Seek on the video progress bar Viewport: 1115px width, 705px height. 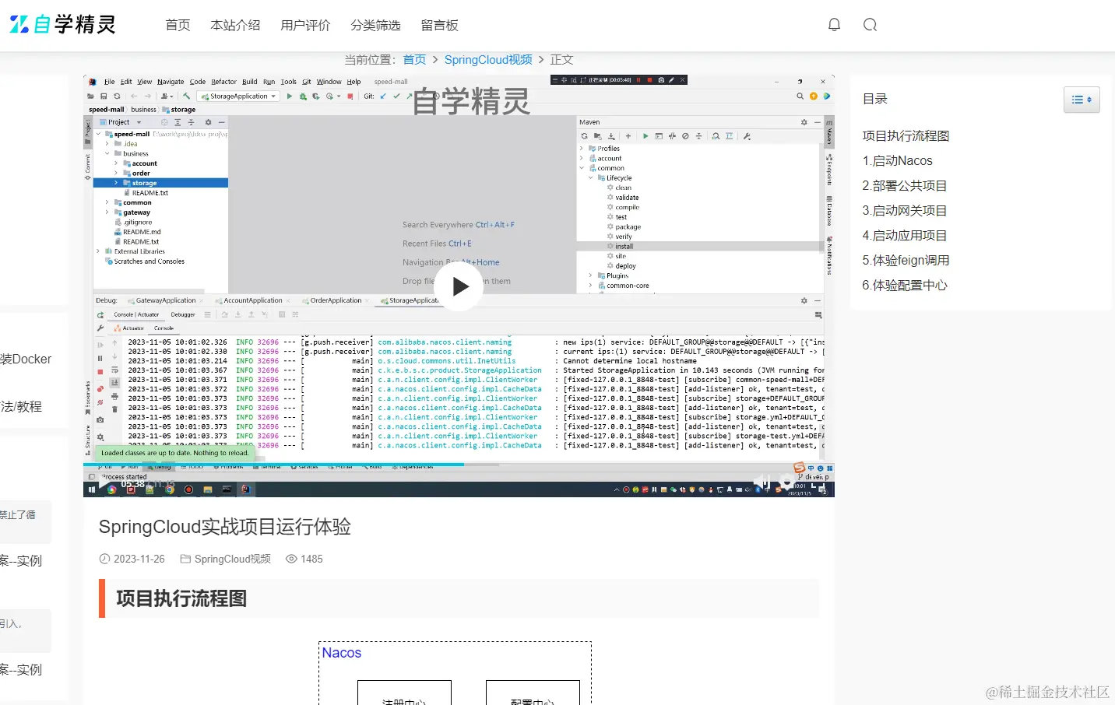pos(459,465)
